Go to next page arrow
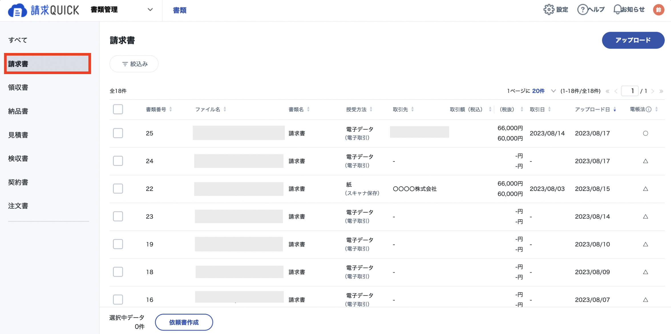This screenshot has height=334, width=671. coord(653,91)
